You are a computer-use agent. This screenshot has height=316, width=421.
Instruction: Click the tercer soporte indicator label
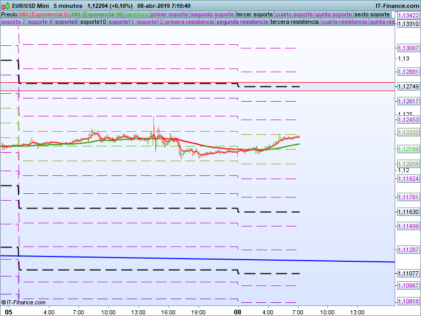[255, 14]
